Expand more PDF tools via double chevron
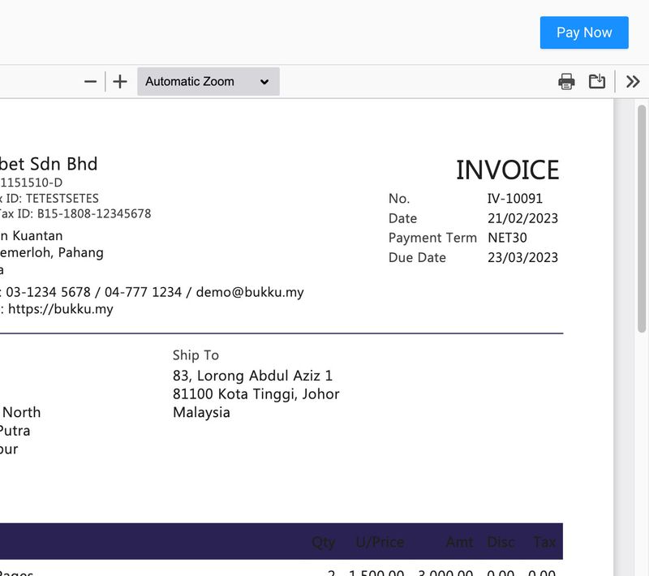The width and height of the screenshot is (649, 576). coord(634,81)
